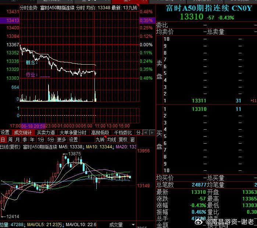The width and height of the screenshot is (257, 228).
Task: Switch K-line to 季 quarterly period
Action: pos(25,140)
